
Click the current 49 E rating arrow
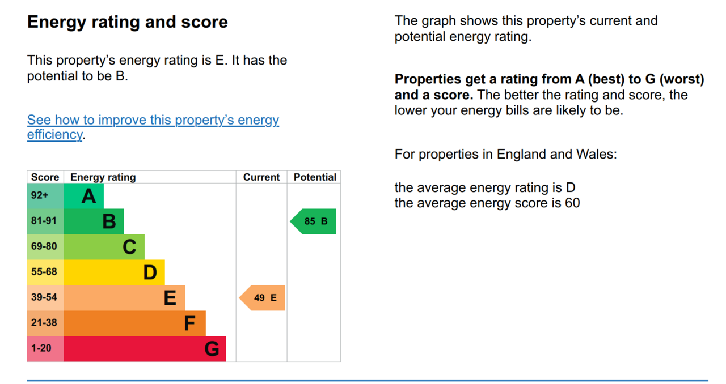[x=262, y=298]
